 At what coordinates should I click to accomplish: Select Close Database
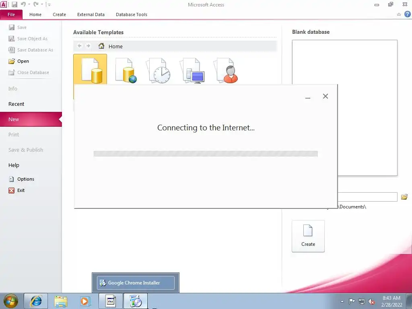[x=29, y=72]
